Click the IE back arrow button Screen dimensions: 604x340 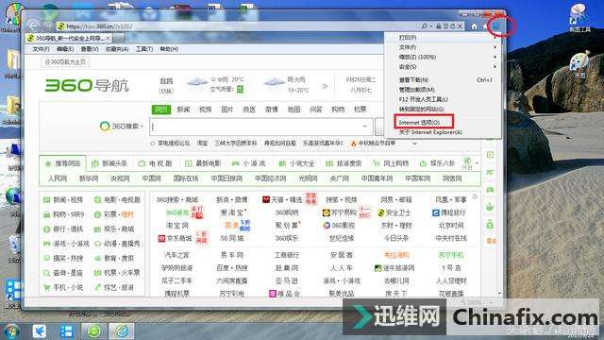pos(34,25)
